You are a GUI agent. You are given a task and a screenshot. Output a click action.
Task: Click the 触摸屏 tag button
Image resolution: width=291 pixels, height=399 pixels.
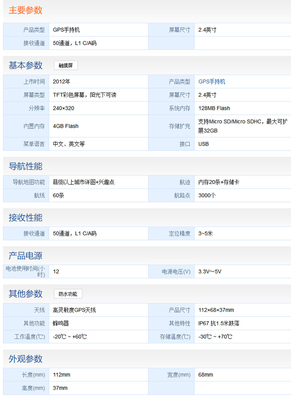pos(66,65)
